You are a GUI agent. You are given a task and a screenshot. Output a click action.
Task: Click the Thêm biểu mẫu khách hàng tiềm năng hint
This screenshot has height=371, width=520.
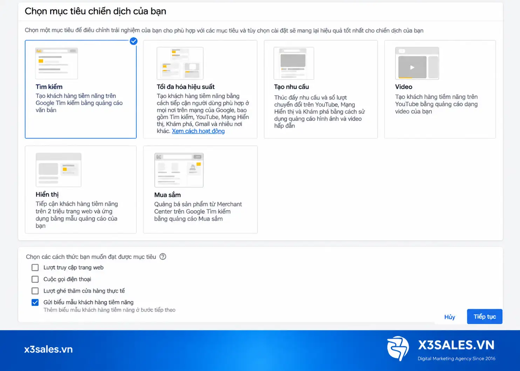pos(109,310)
